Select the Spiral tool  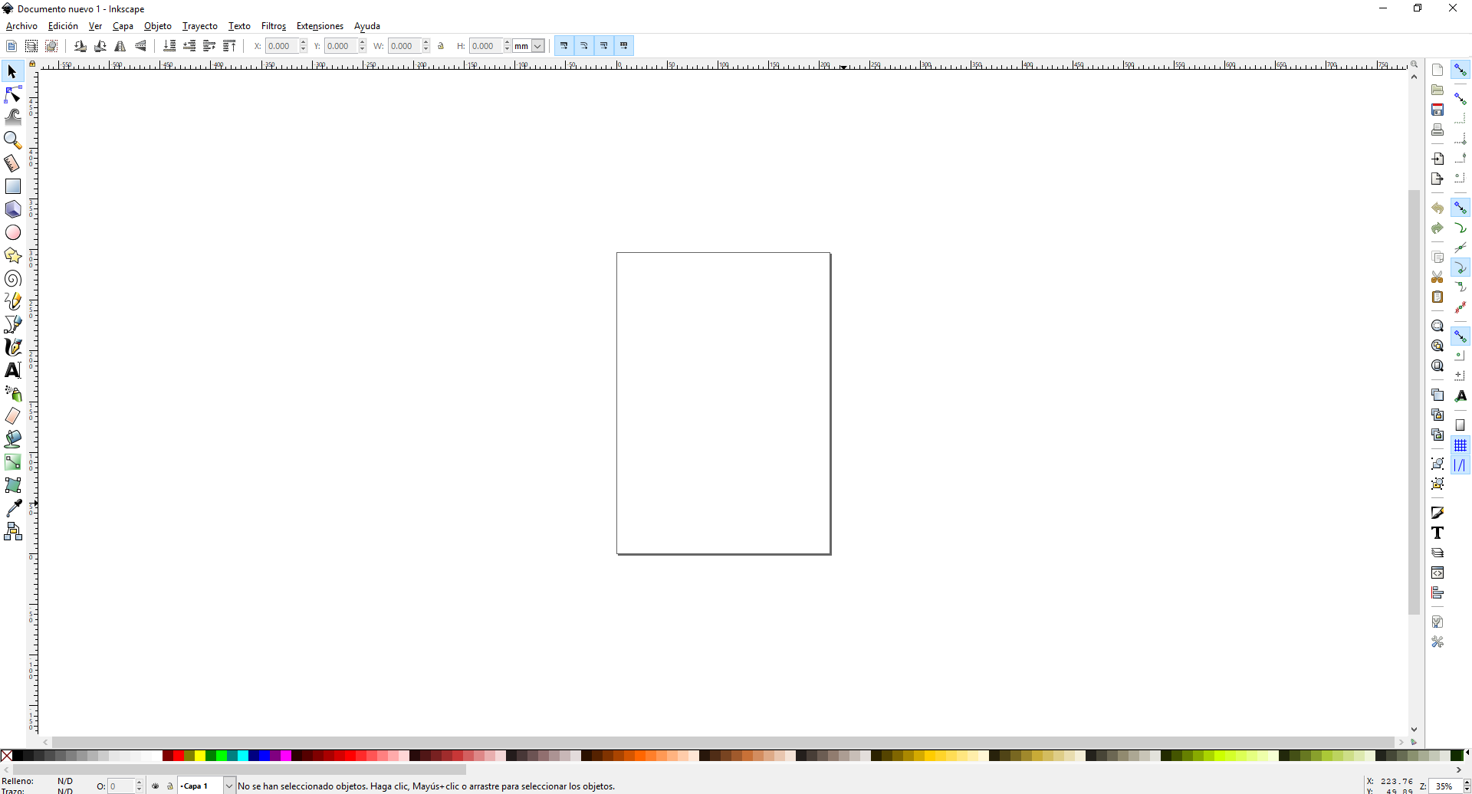(12, 278)
